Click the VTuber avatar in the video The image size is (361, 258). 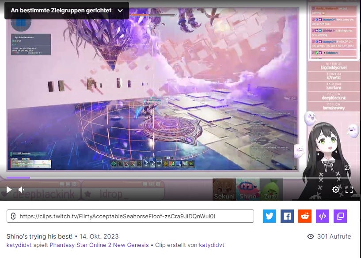click(x=327, y=161)
